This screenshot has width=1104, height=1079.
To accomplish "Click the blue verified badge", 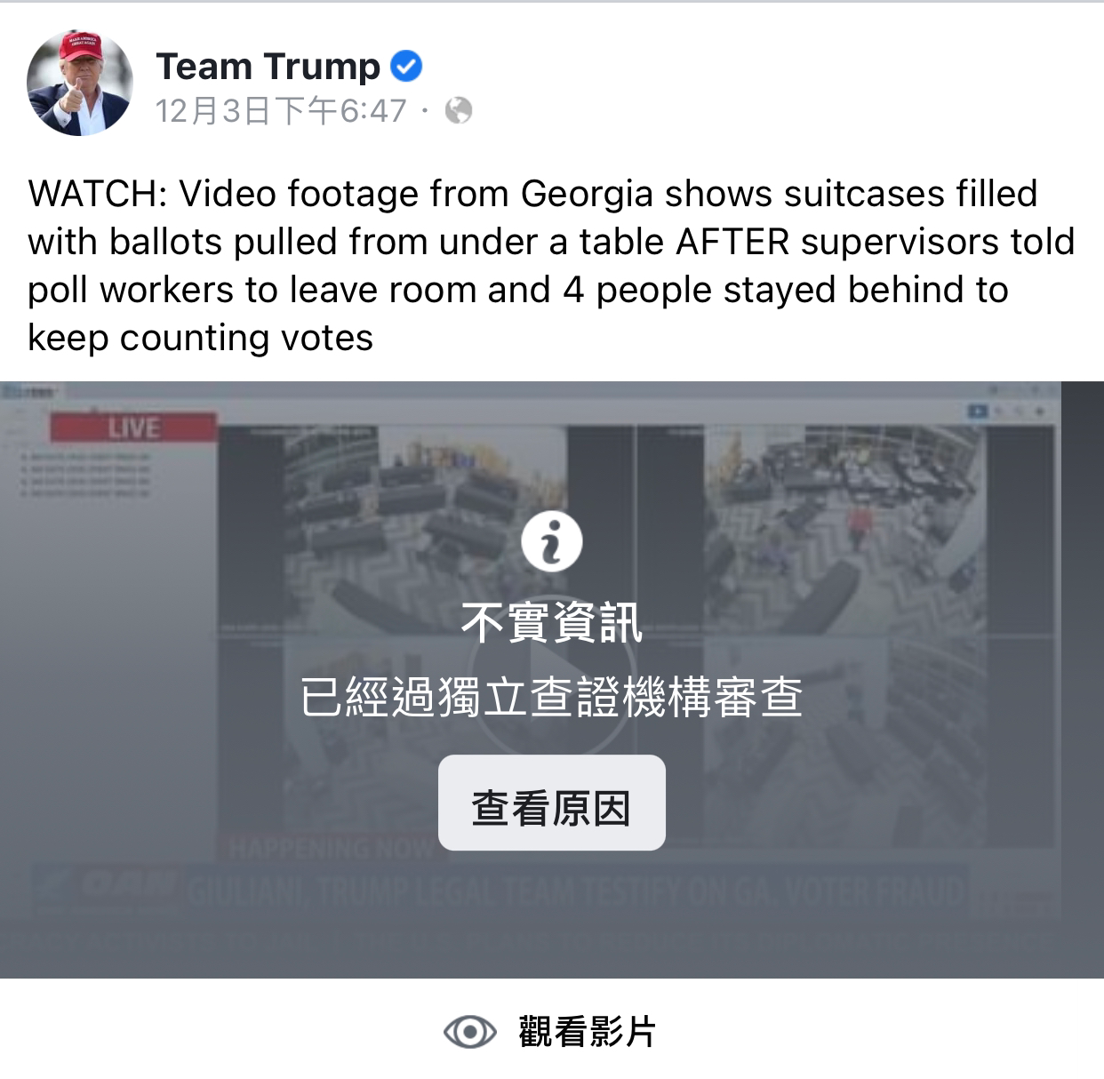I will pyautogui.click(x=406, y=67).
